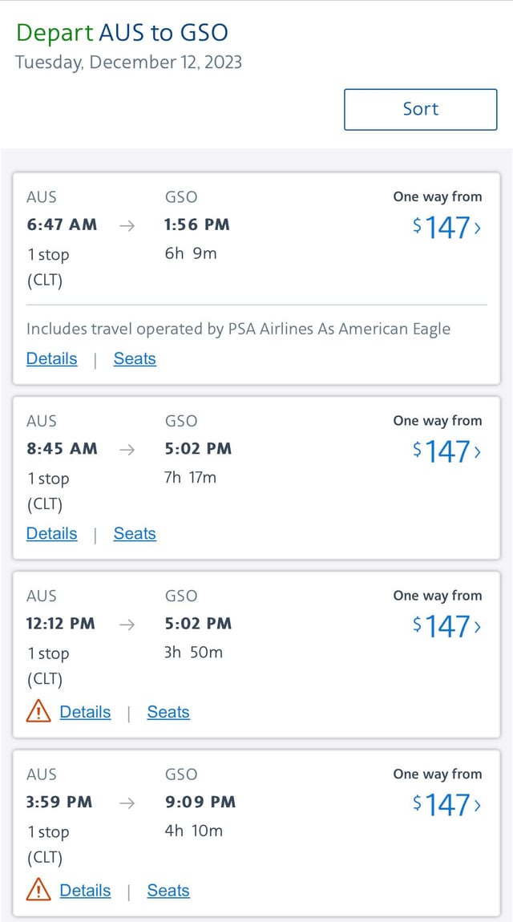View Seats for the 3:59 PM flight

[x=168, y=890]
